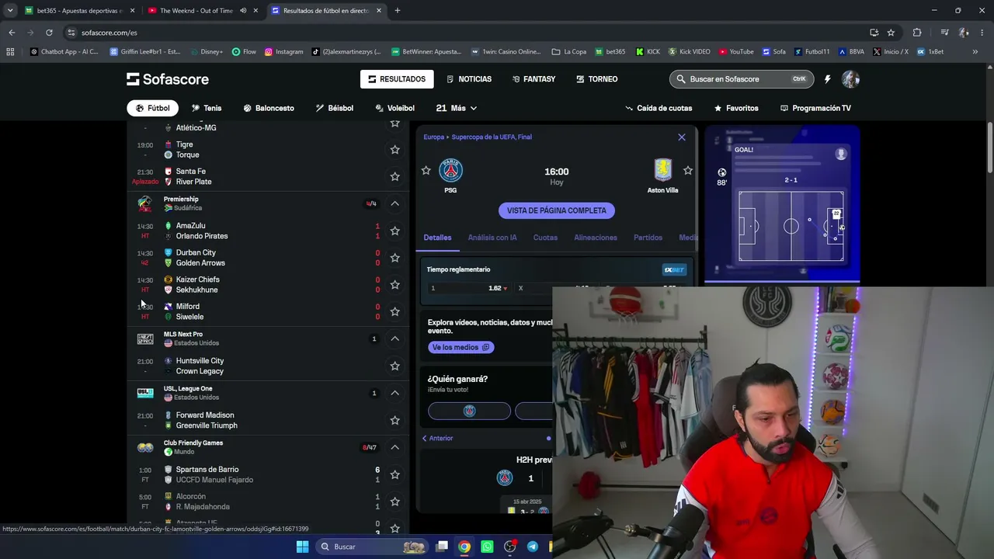Screen dimensions: 994x559
Task: Favorite the Kaizer Chiefs vs Sekhukhune match
Action: (x=394, y=285)
